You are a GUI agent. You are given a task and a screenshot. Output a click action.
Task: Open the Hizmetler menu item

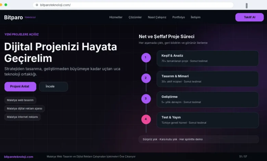(116, 17)
